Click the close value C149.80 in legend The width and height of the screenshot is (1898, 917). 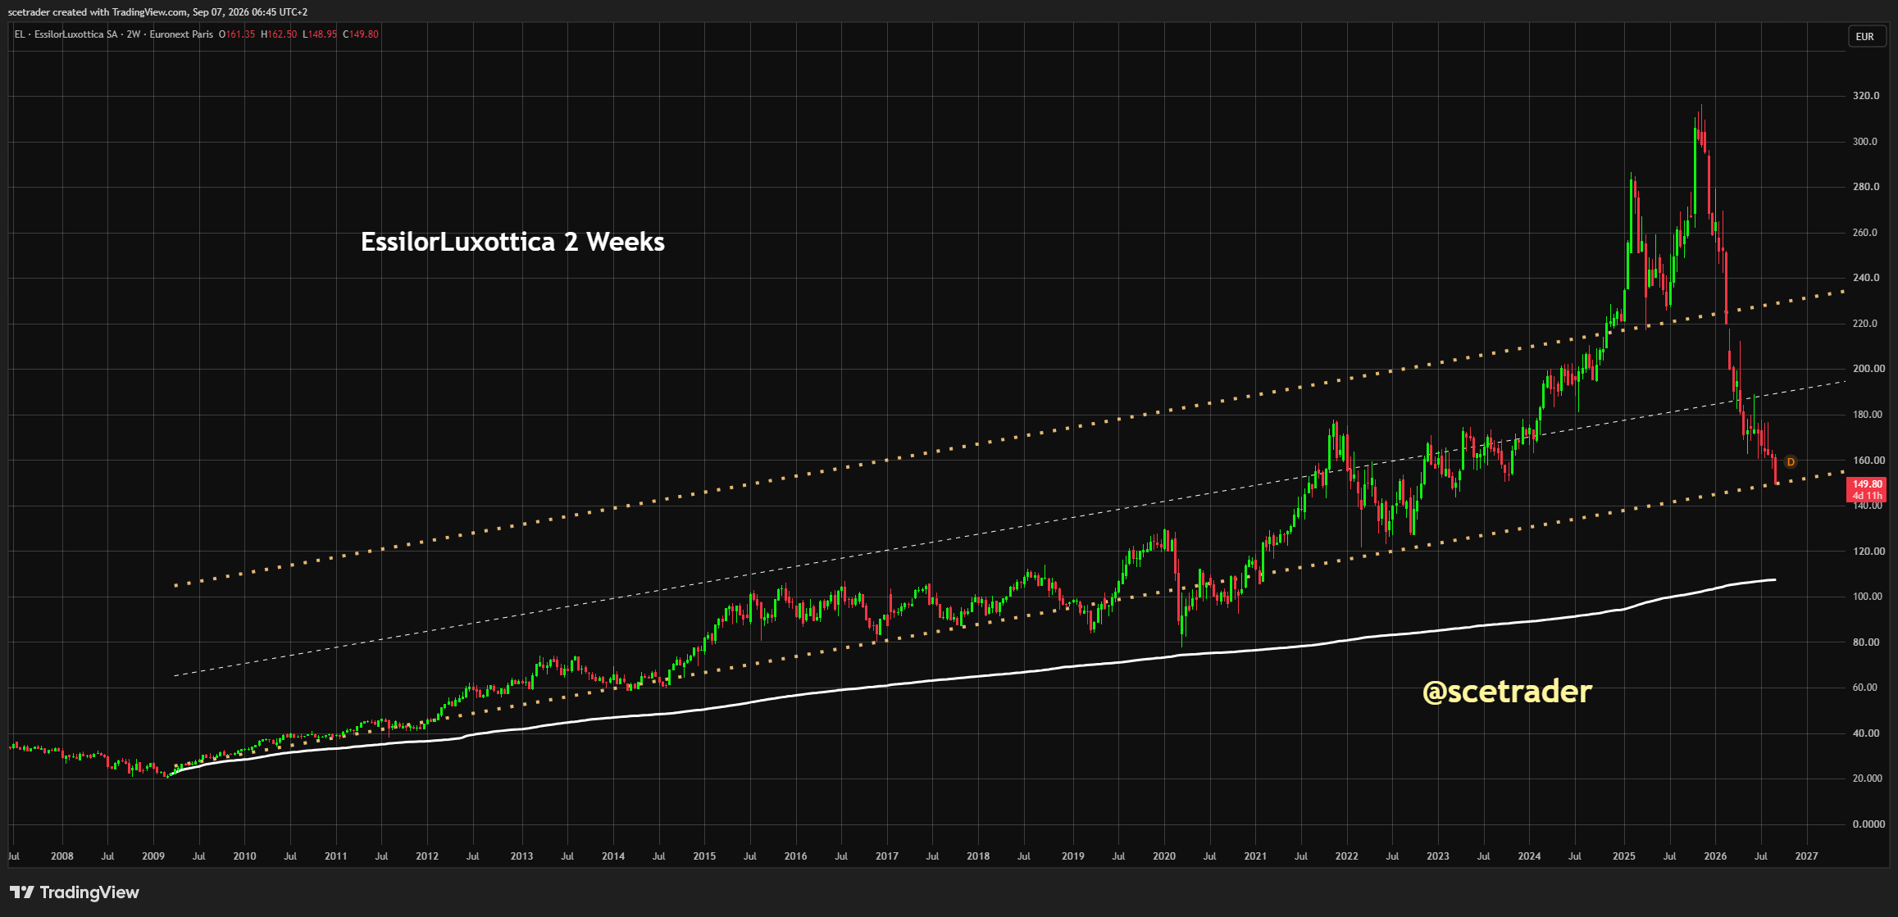click(x=361, y=34)
